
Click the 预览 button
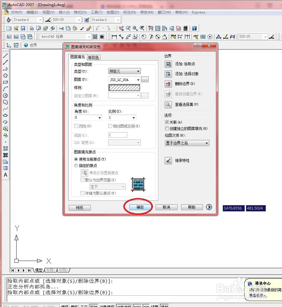point(80,208)
